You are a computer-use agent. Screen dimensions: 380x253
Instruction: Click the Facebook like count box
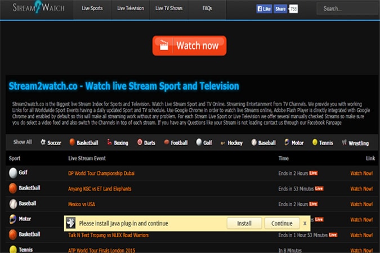click(293, 9)
